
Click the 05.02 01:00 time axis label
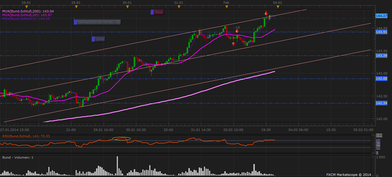[x=363, y=130]
